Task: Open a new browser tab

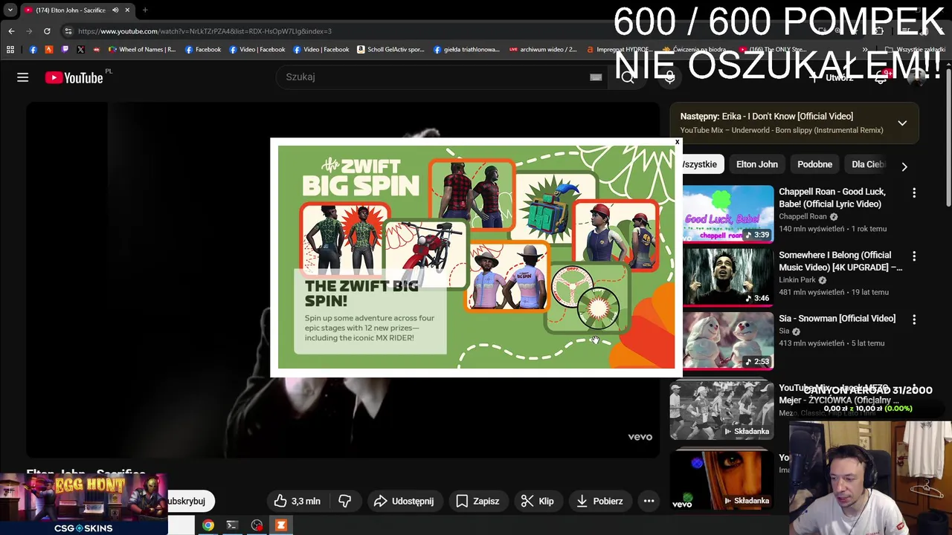Action: pyautogui.click(x=145, y=10)
